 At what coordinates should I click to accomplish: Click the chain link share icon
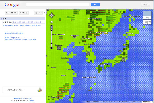coord(40,13)
